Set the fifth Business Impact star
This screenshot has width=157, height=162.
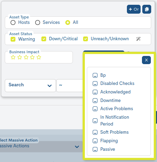(39, 57)
